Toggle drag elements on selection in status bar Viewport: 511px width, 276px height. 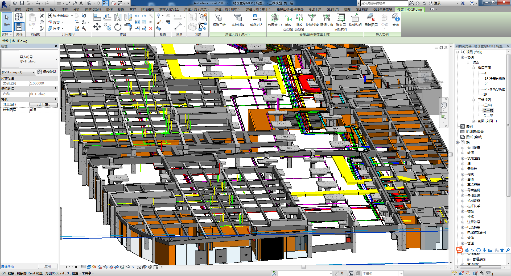click(x=482, y=273)
